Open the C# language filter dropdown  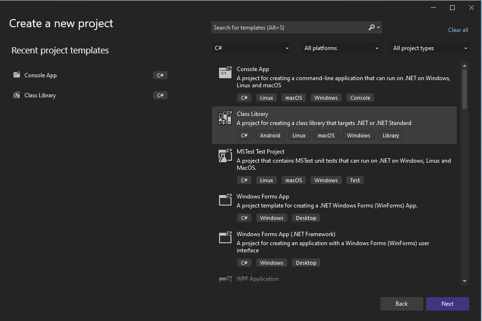251,48
